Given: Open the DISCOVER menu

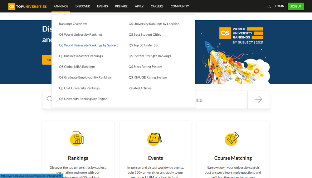Looking at the screenshot, I should (83, 6).
